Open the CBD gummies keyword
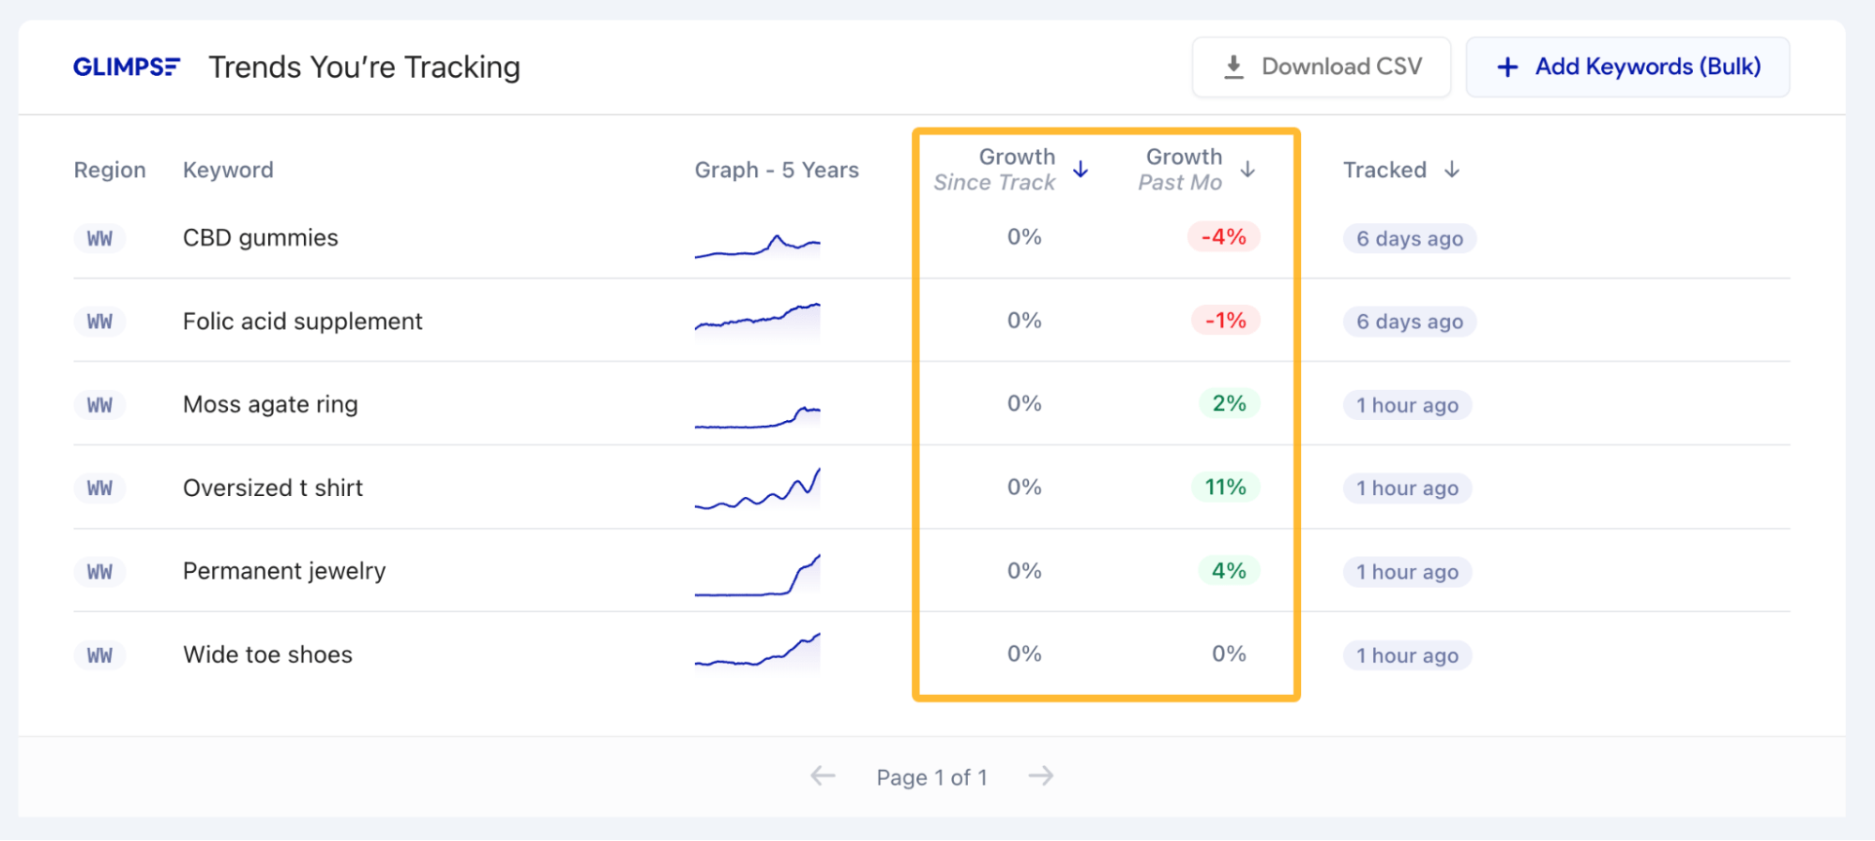Viewport: 1875px width, 841px height. [x=260, y=238]
